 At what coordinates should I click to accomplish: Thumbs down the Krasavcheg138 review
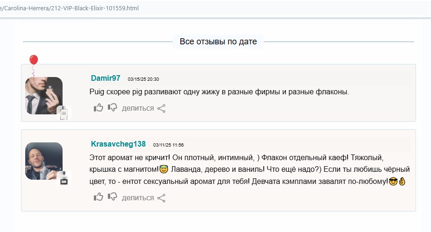coord(113,197)
